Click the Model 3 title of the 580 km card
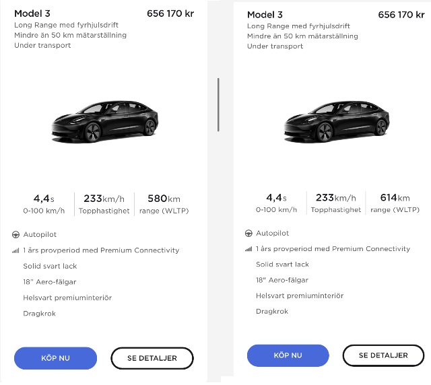This screenshot has width=431, height=385. (x=32, y=13)
